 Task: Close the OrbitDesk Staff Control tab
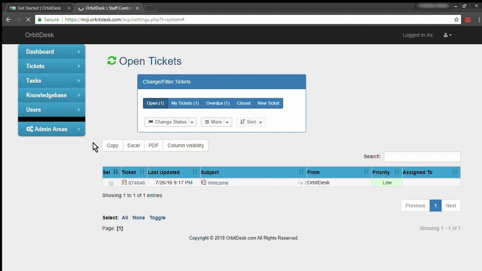137,8
